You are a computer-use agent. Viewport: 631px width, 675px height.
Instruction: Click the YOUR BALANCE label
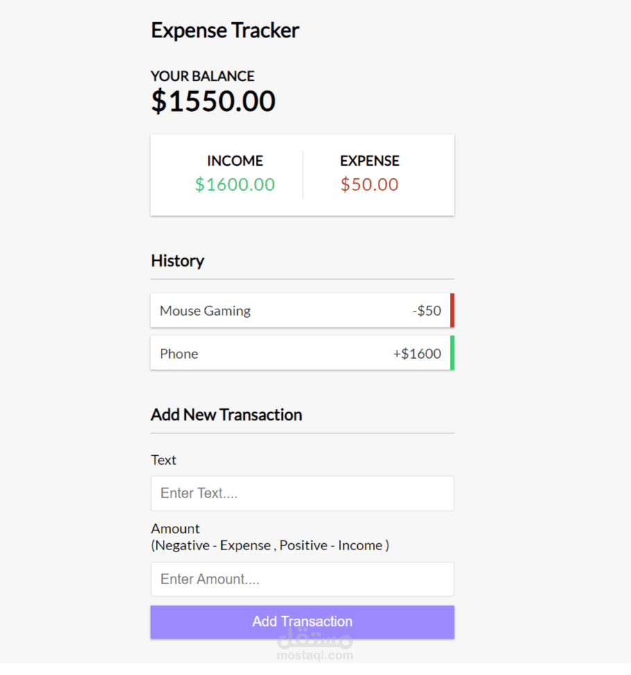(x=202, y=76)
